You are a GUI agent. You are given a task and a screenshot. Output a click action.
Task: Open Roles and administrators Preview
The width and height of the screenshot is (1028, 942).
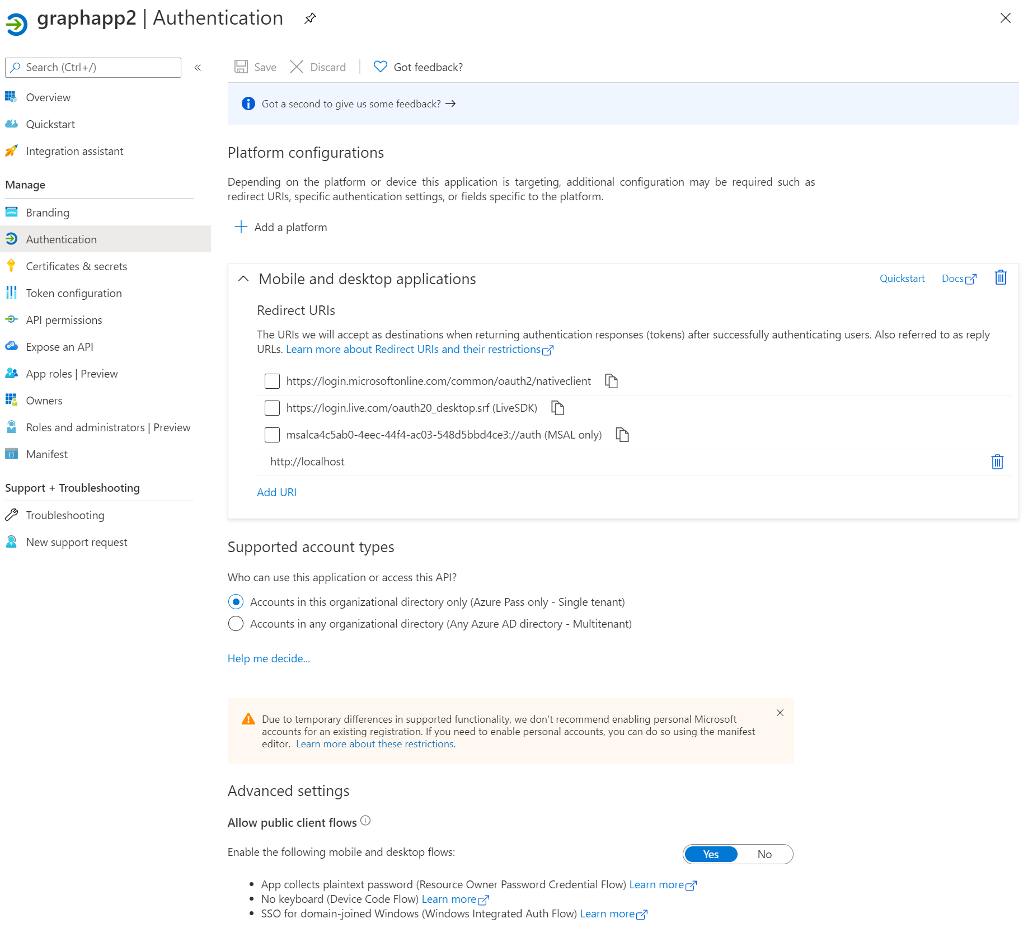coord(107,427)
